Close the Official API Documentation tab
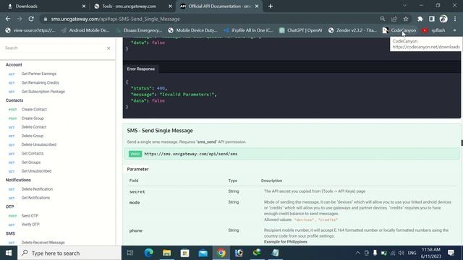The height and width of the screenshot is (260, 463). pos(257,6)
